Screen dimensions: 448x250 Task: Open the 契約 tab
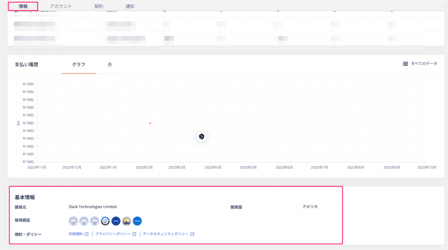click(x=99, y=6)
